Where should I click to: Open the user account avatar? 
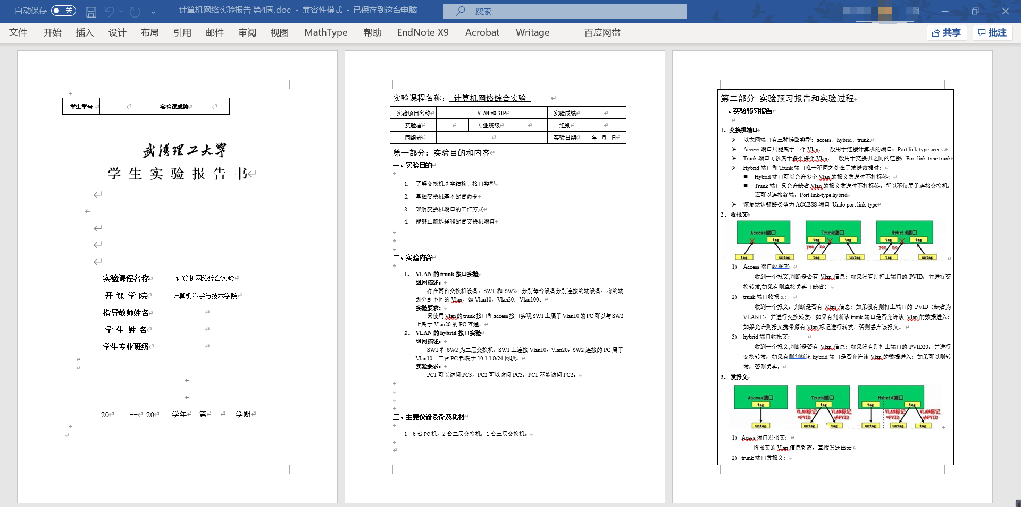pyautogui.click(x=885, y=11)
